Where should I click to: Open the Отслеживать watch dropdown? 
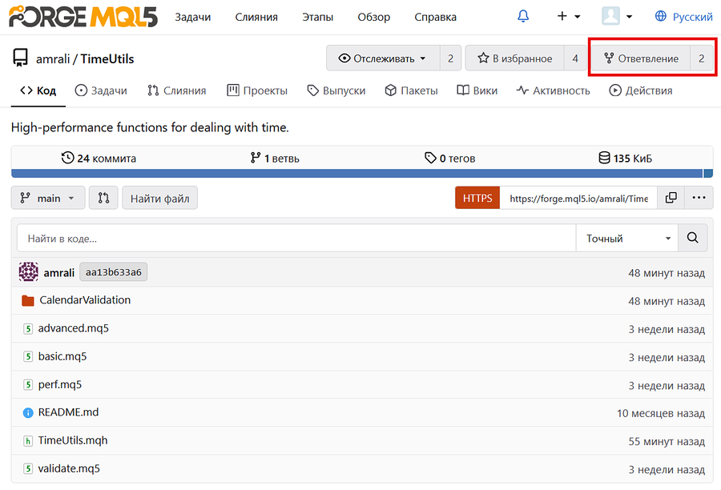pos(383,58)
